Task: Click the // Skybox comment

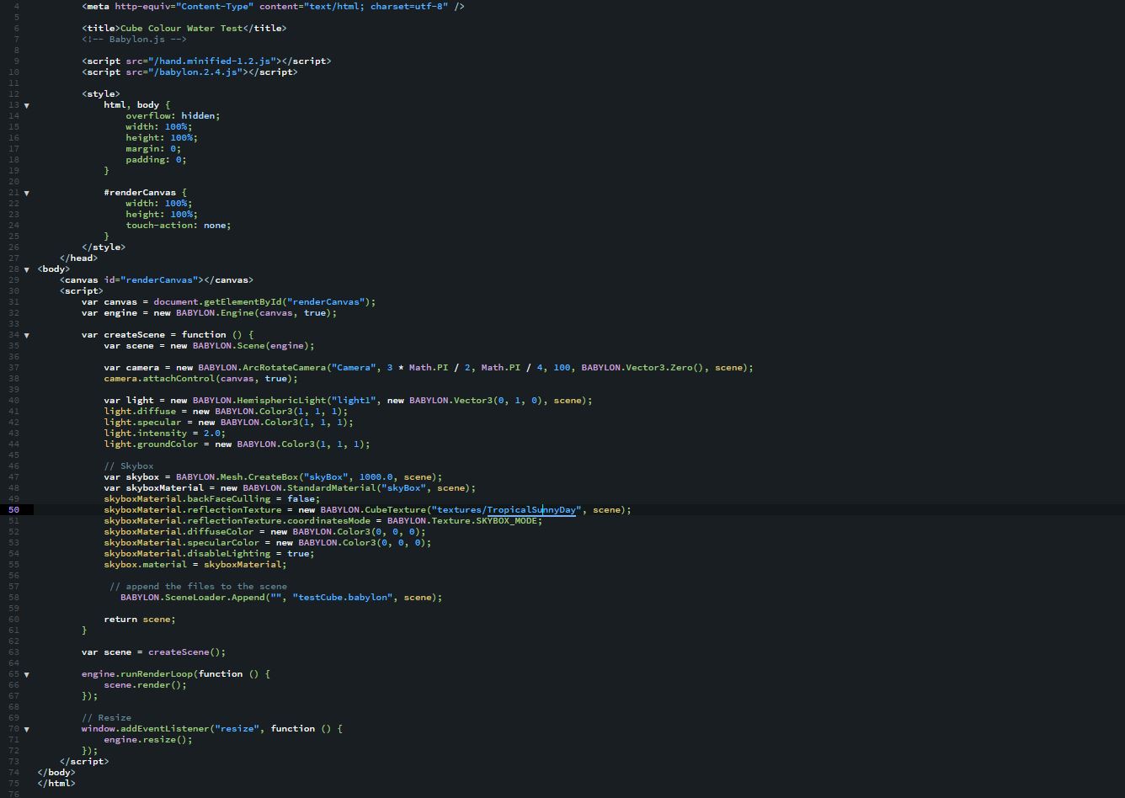Action: [129, 465]
